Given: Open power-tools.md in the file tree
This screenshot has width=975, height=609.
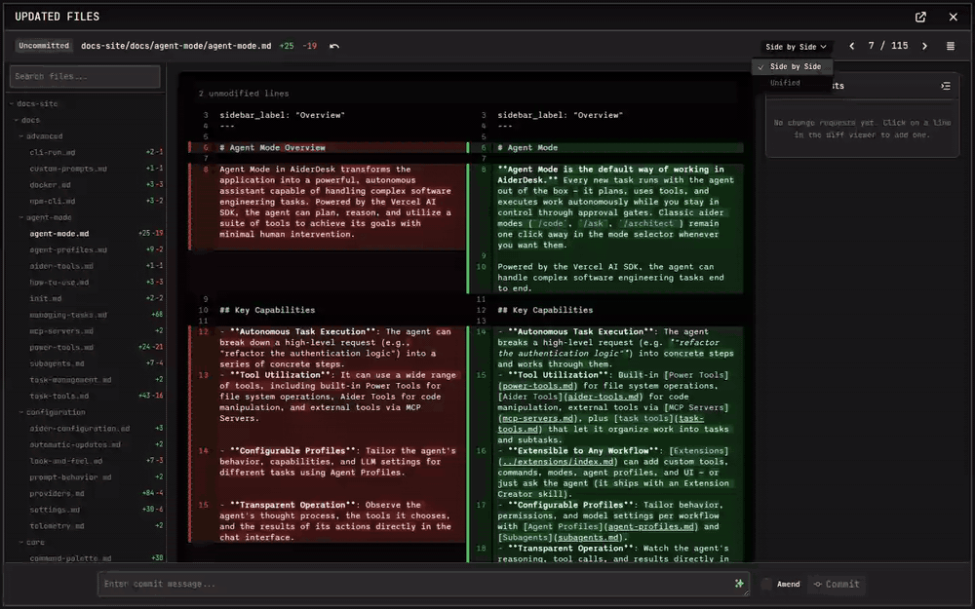Looking at the screenshot, I should click(x=60, y=347).
